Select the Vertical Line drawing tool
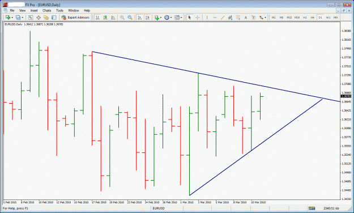Image resolution: width=354 pixels, height=213 pixels. 207,18
